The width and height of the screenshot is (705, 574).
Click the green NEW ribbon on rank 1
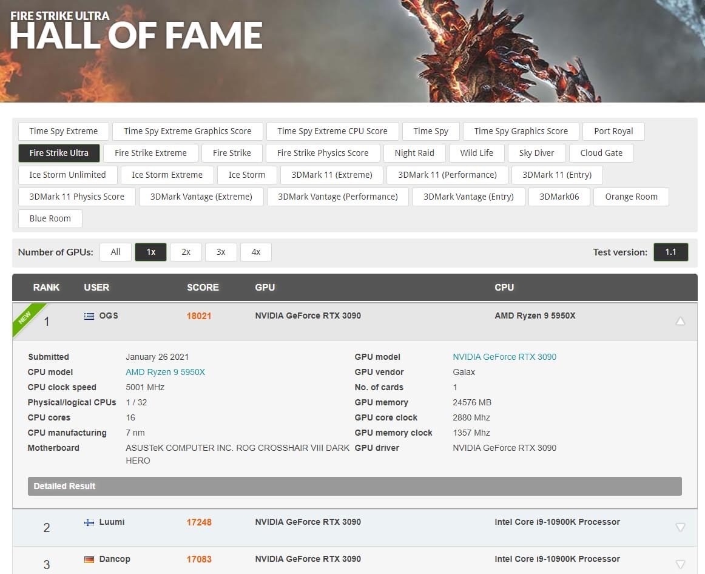point(27,319)
